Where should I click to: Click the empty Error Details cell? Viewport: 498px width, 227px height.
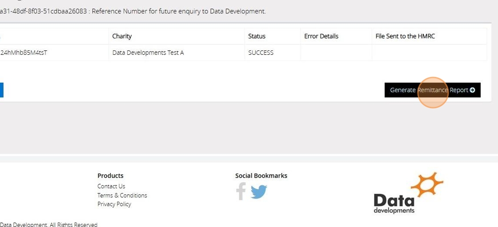click(336, 53)
